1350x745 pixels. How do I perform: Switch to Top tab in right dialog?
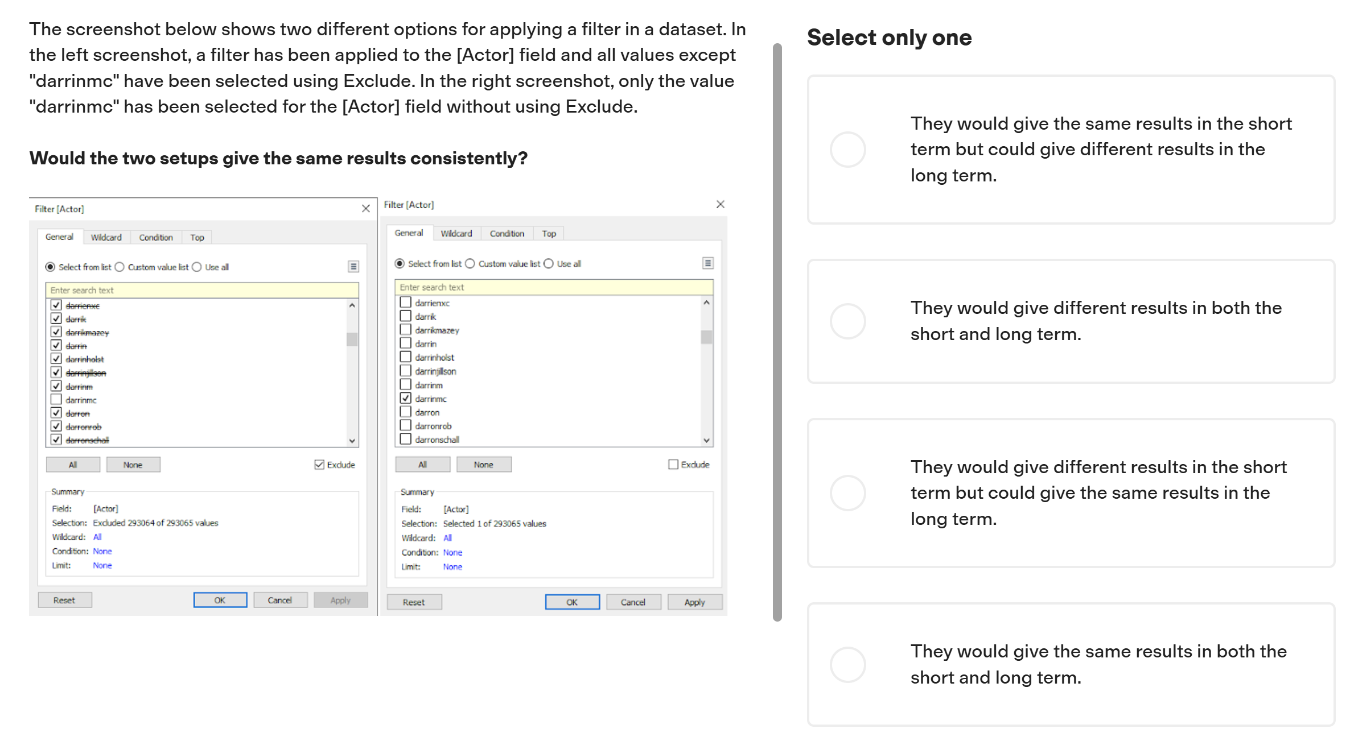[549, 233]
